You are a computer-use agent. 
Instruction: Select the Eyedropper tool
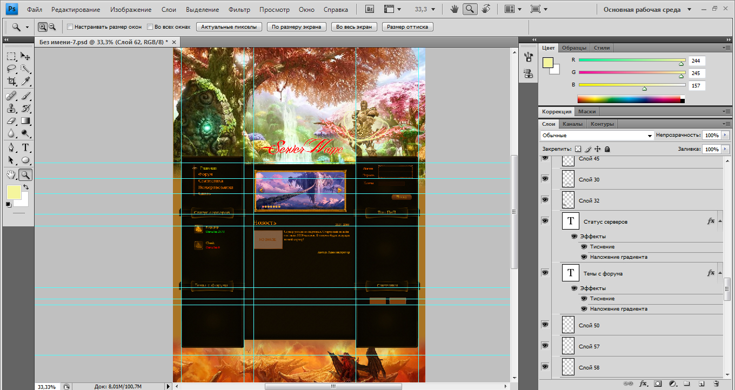25,81
